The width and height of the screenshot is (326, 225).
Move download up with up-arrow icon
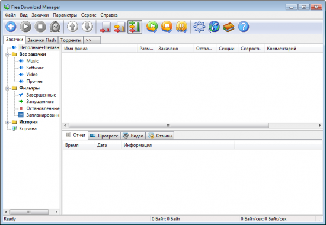pyautogui.click(x=72, y=27)
